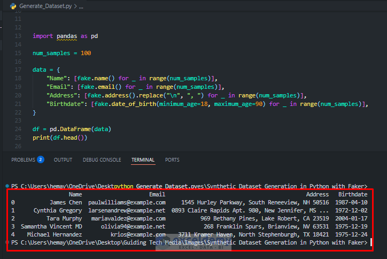Image resolution: width=387 pixels, height=259 pixels.
Task: Switch to the PROBLEMS tab
Action: pyautogui.click(x=23, y=160)
